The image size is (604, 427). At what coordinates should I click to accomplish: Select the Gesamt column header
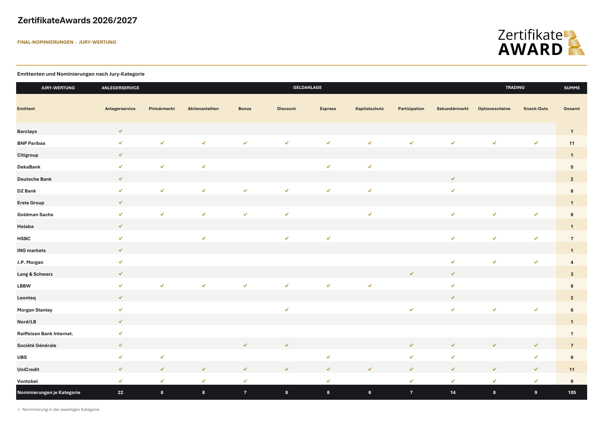[x=572, y=109]
